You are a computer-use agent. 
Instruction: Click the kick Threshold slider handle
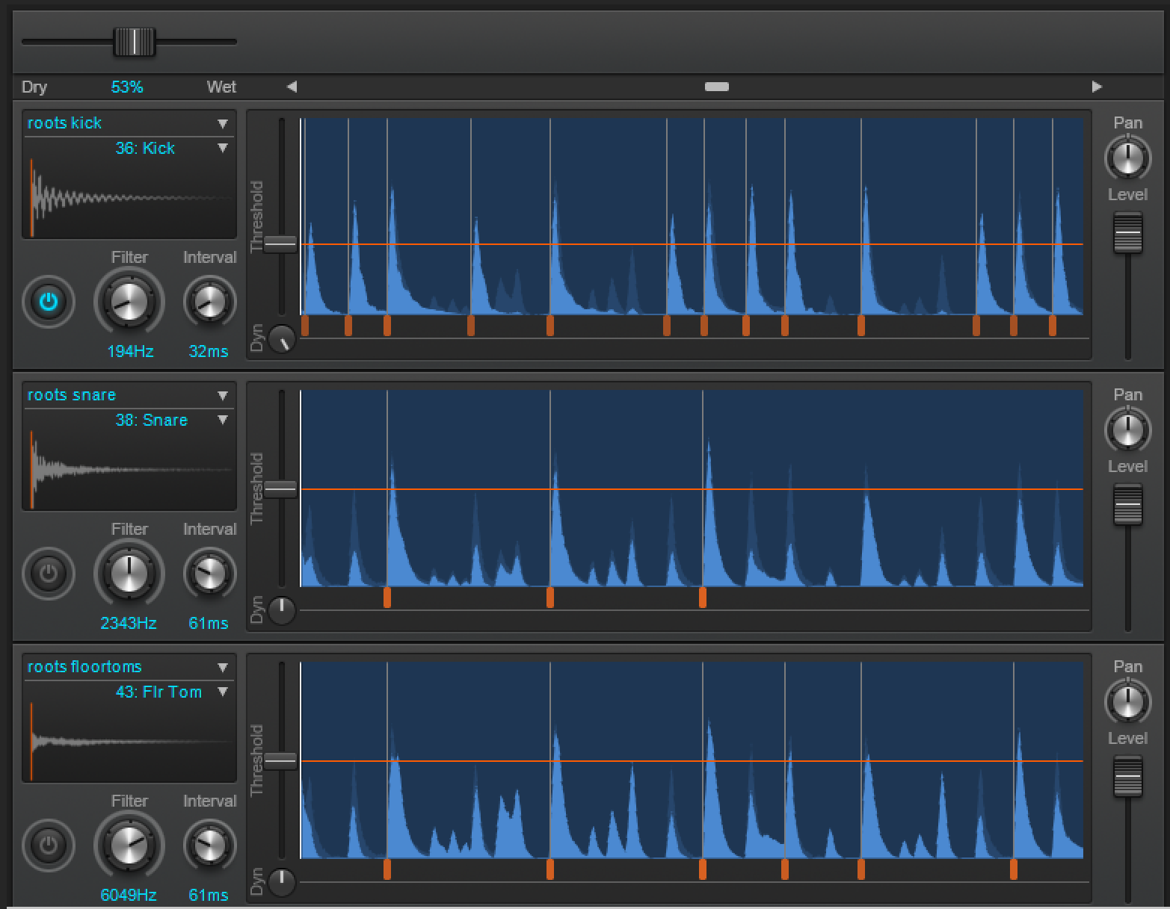280,243
